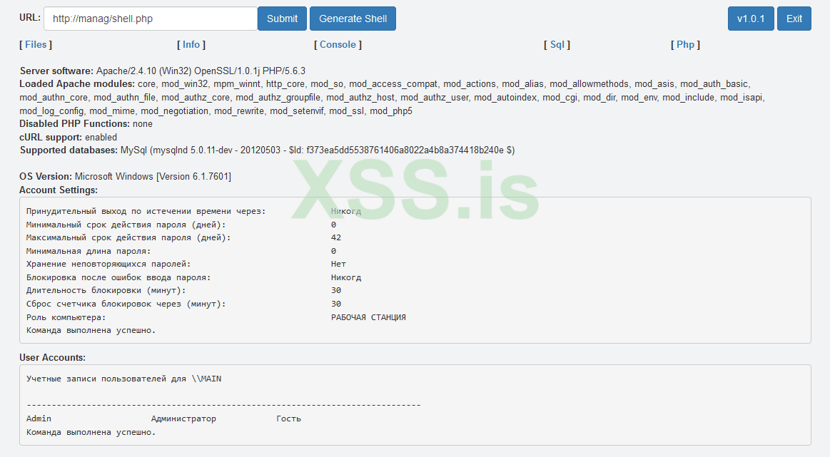Click the 'Server software:' label
Screen dimensions: 830x457
point(56,71)
